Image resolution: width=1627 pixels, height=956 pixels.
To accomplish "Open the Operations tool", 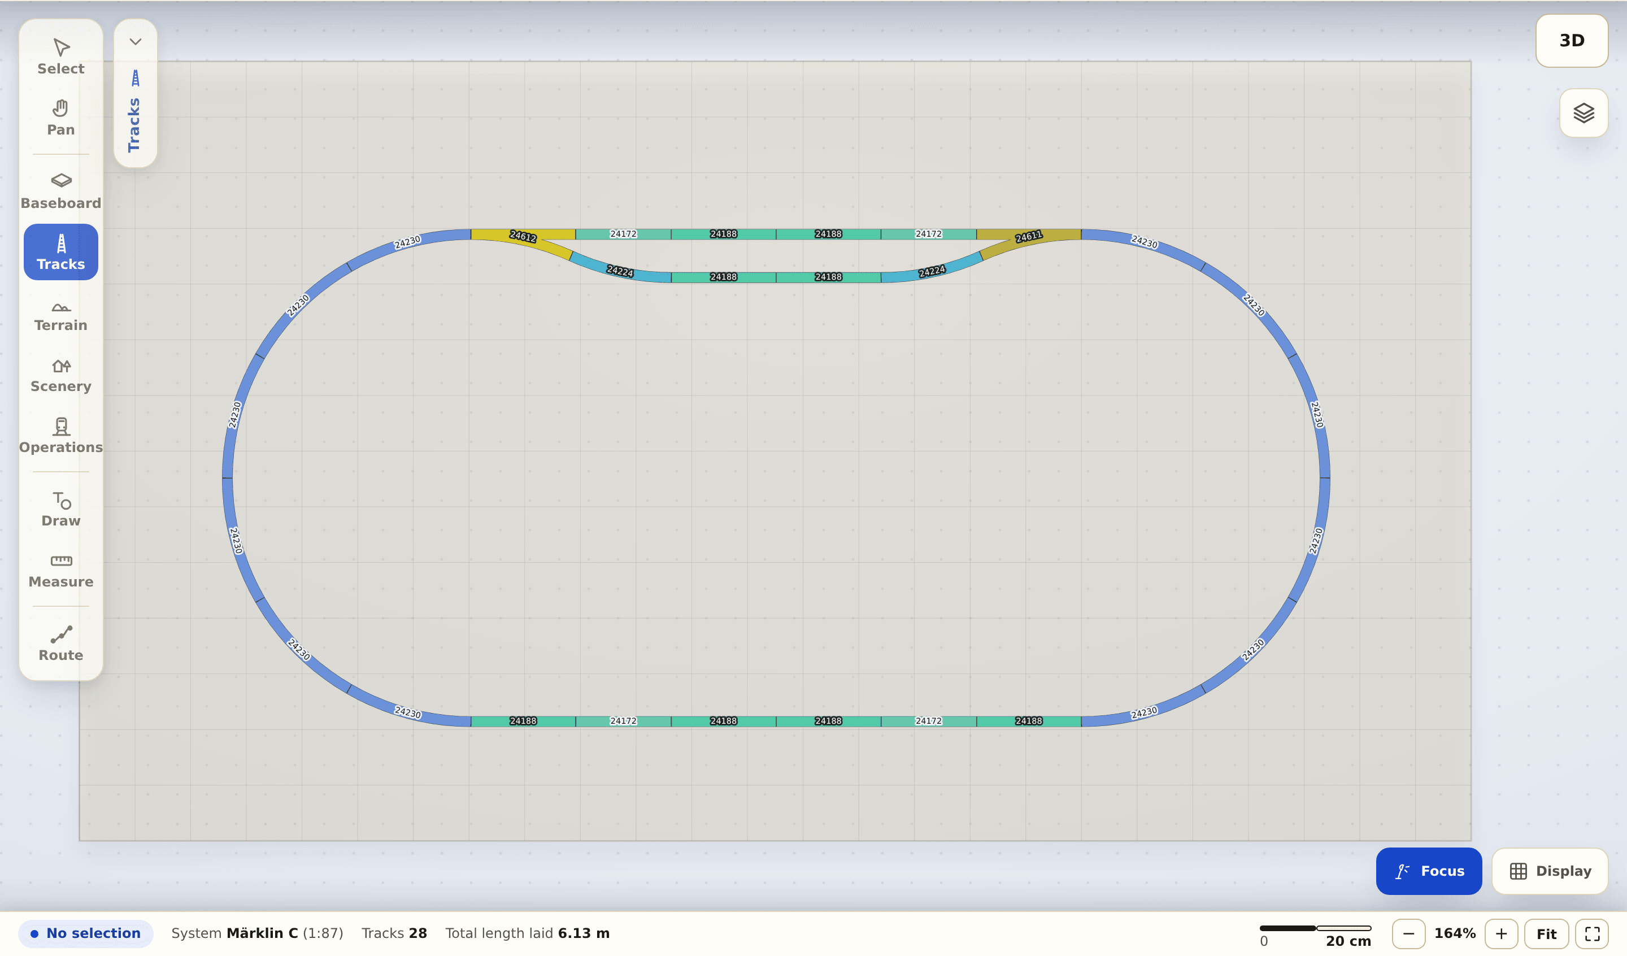I will (60, 436).
